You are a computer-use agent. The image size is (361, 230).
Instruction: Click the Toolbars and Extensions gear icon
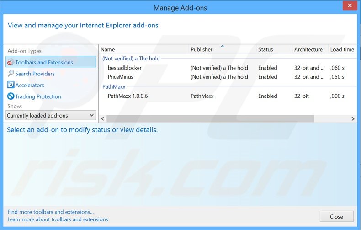pos(11,62)
